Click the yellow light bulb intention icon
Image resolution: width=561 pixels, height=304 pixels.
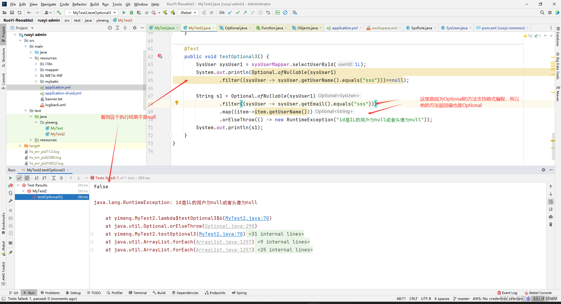pos(177,103)
